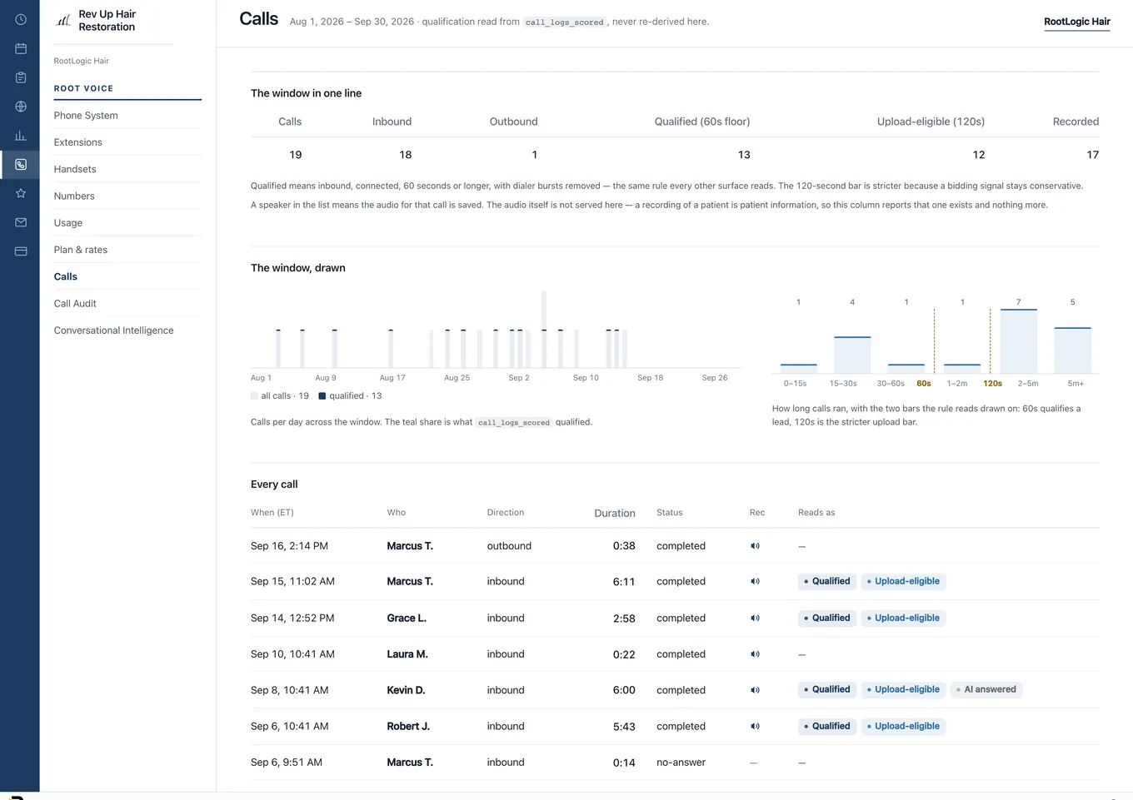Open the star icon in the left rail
Image resolution: width=1133 pixels, height=800 pixels.
(21, 193)
